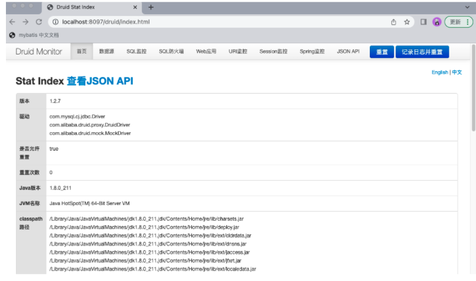This screenshot has width=476, height=281.
Task: Select classpath entry ending jfxrt.jar
Action: pos(145,261)
